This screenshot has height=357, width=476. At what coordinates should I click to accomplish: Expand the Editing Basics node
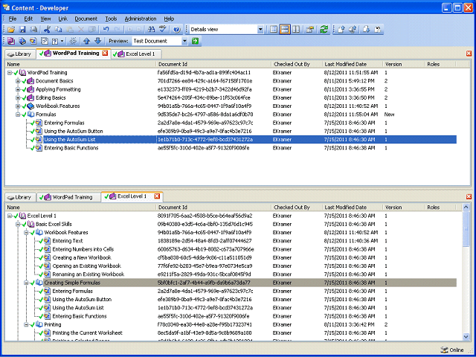pos(18,97)
